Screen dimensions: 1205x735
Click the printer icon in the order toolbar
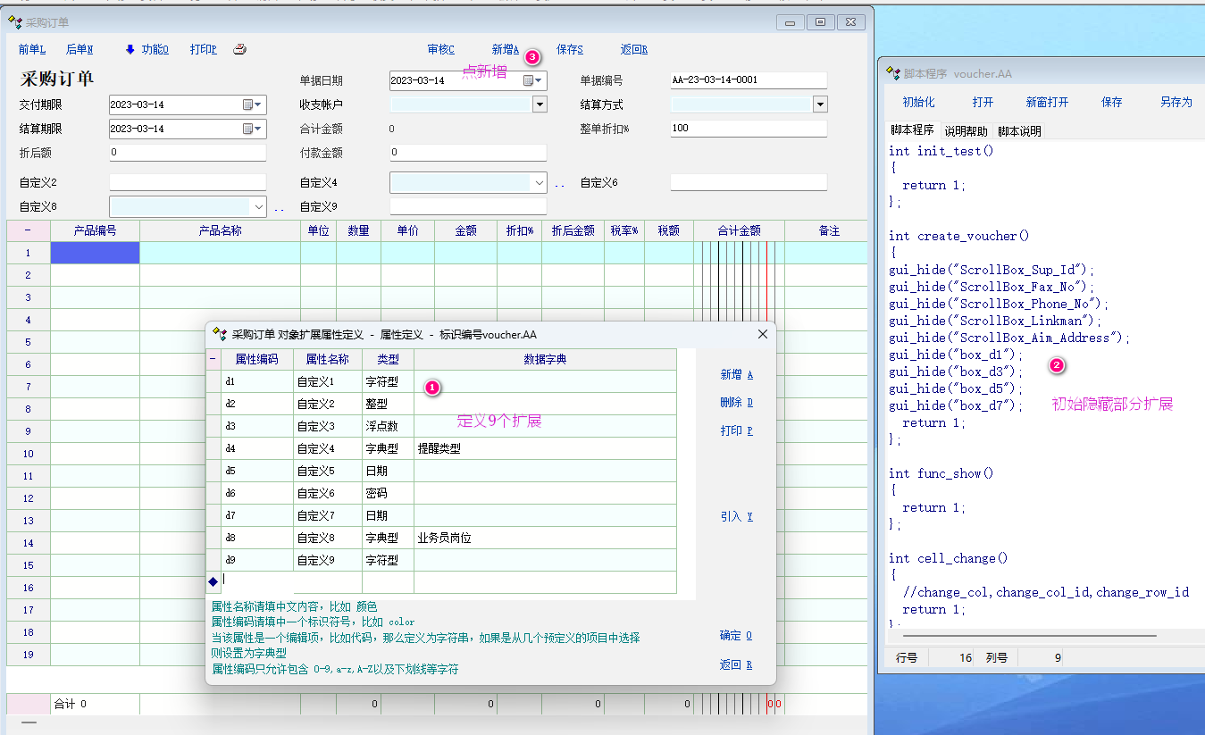(x=239, y=50)
